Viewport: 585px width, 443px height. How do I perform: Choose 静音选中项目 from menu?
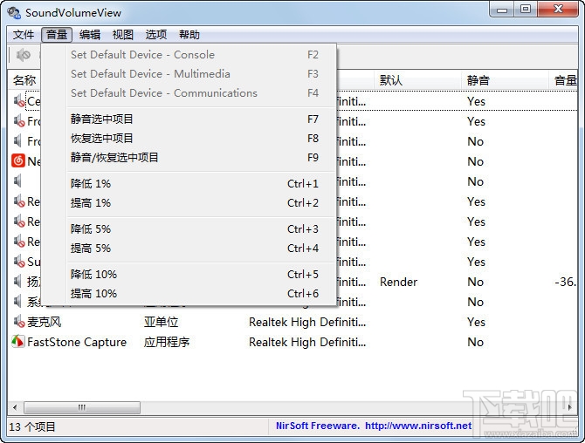(194, 119)
